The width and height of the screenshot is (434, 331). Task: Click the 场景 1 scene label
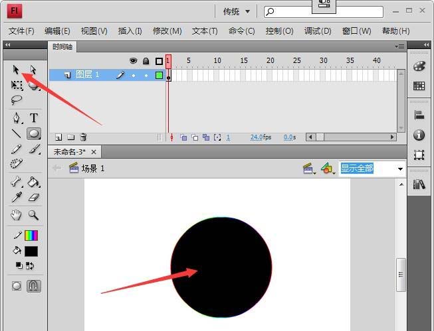(x=93, y=168)
